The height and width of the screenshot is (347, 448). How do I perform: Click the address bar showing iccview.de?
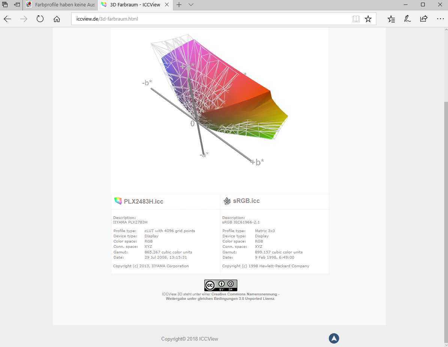(210, 19)
